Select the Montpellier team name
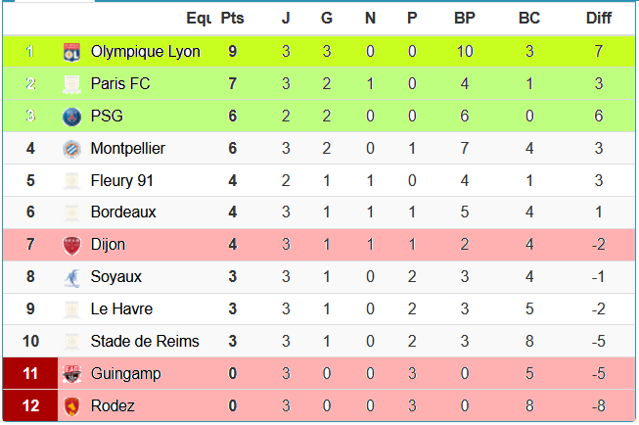Image resolution: width=639 pixels, height=425 pixels. (127, 149)
